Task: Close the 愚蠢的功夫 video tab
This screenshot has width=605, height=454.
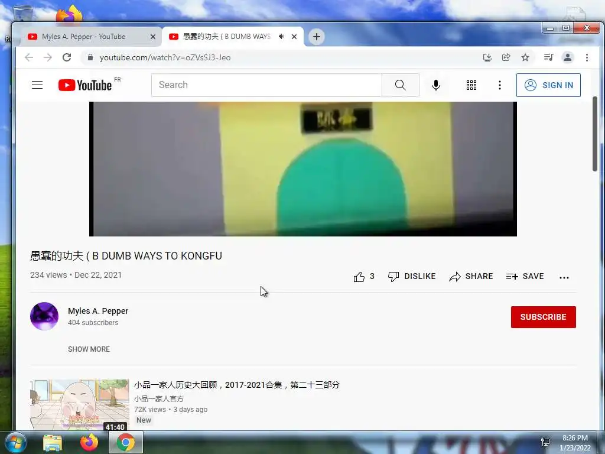Action: point(294,37)
